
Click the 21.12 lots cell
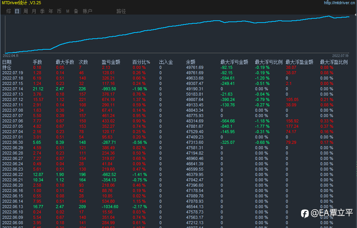pos(38,89)
